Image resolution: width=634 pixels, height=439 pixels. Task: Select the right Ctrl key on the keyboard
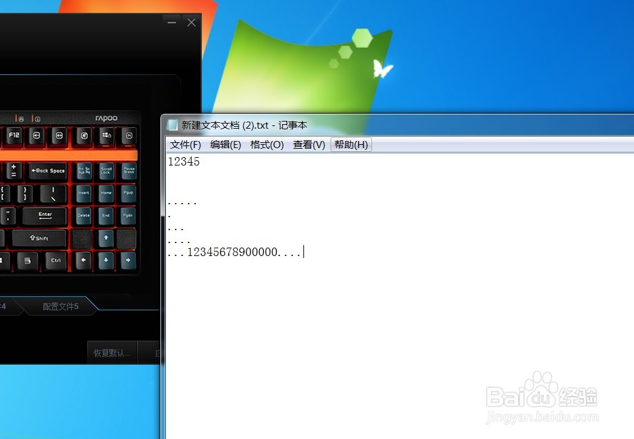coord(56,261)
